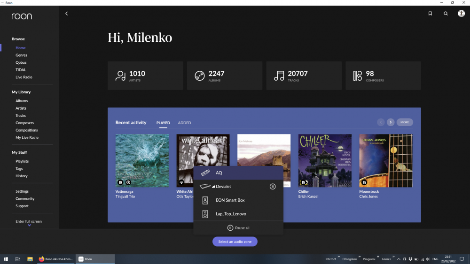Viewport: 470px width, 264px height.
Task: Select Qobuz in the Browse sidebar
Action: (21, 62)
